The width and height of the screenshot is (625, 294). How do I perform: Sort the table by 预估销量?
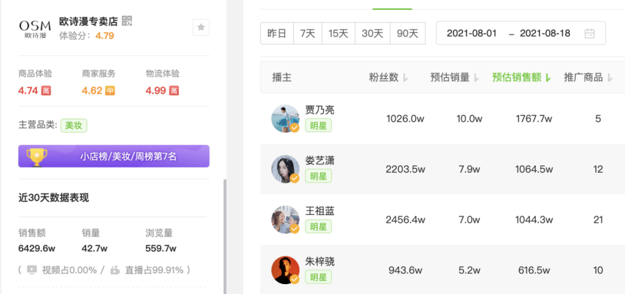[x=454, y=77]
